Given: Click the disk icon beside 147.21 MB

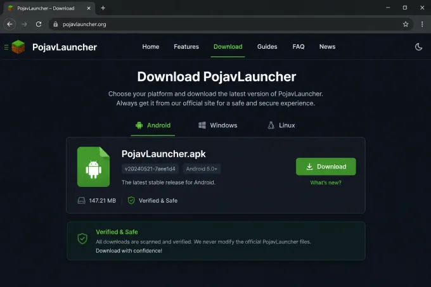Looking at the screenshot, I should coord(81,200).
